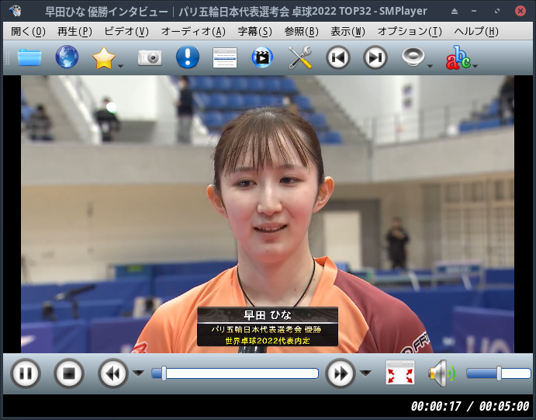Expand the favorites star dropdown arrow

coord(121,66)
